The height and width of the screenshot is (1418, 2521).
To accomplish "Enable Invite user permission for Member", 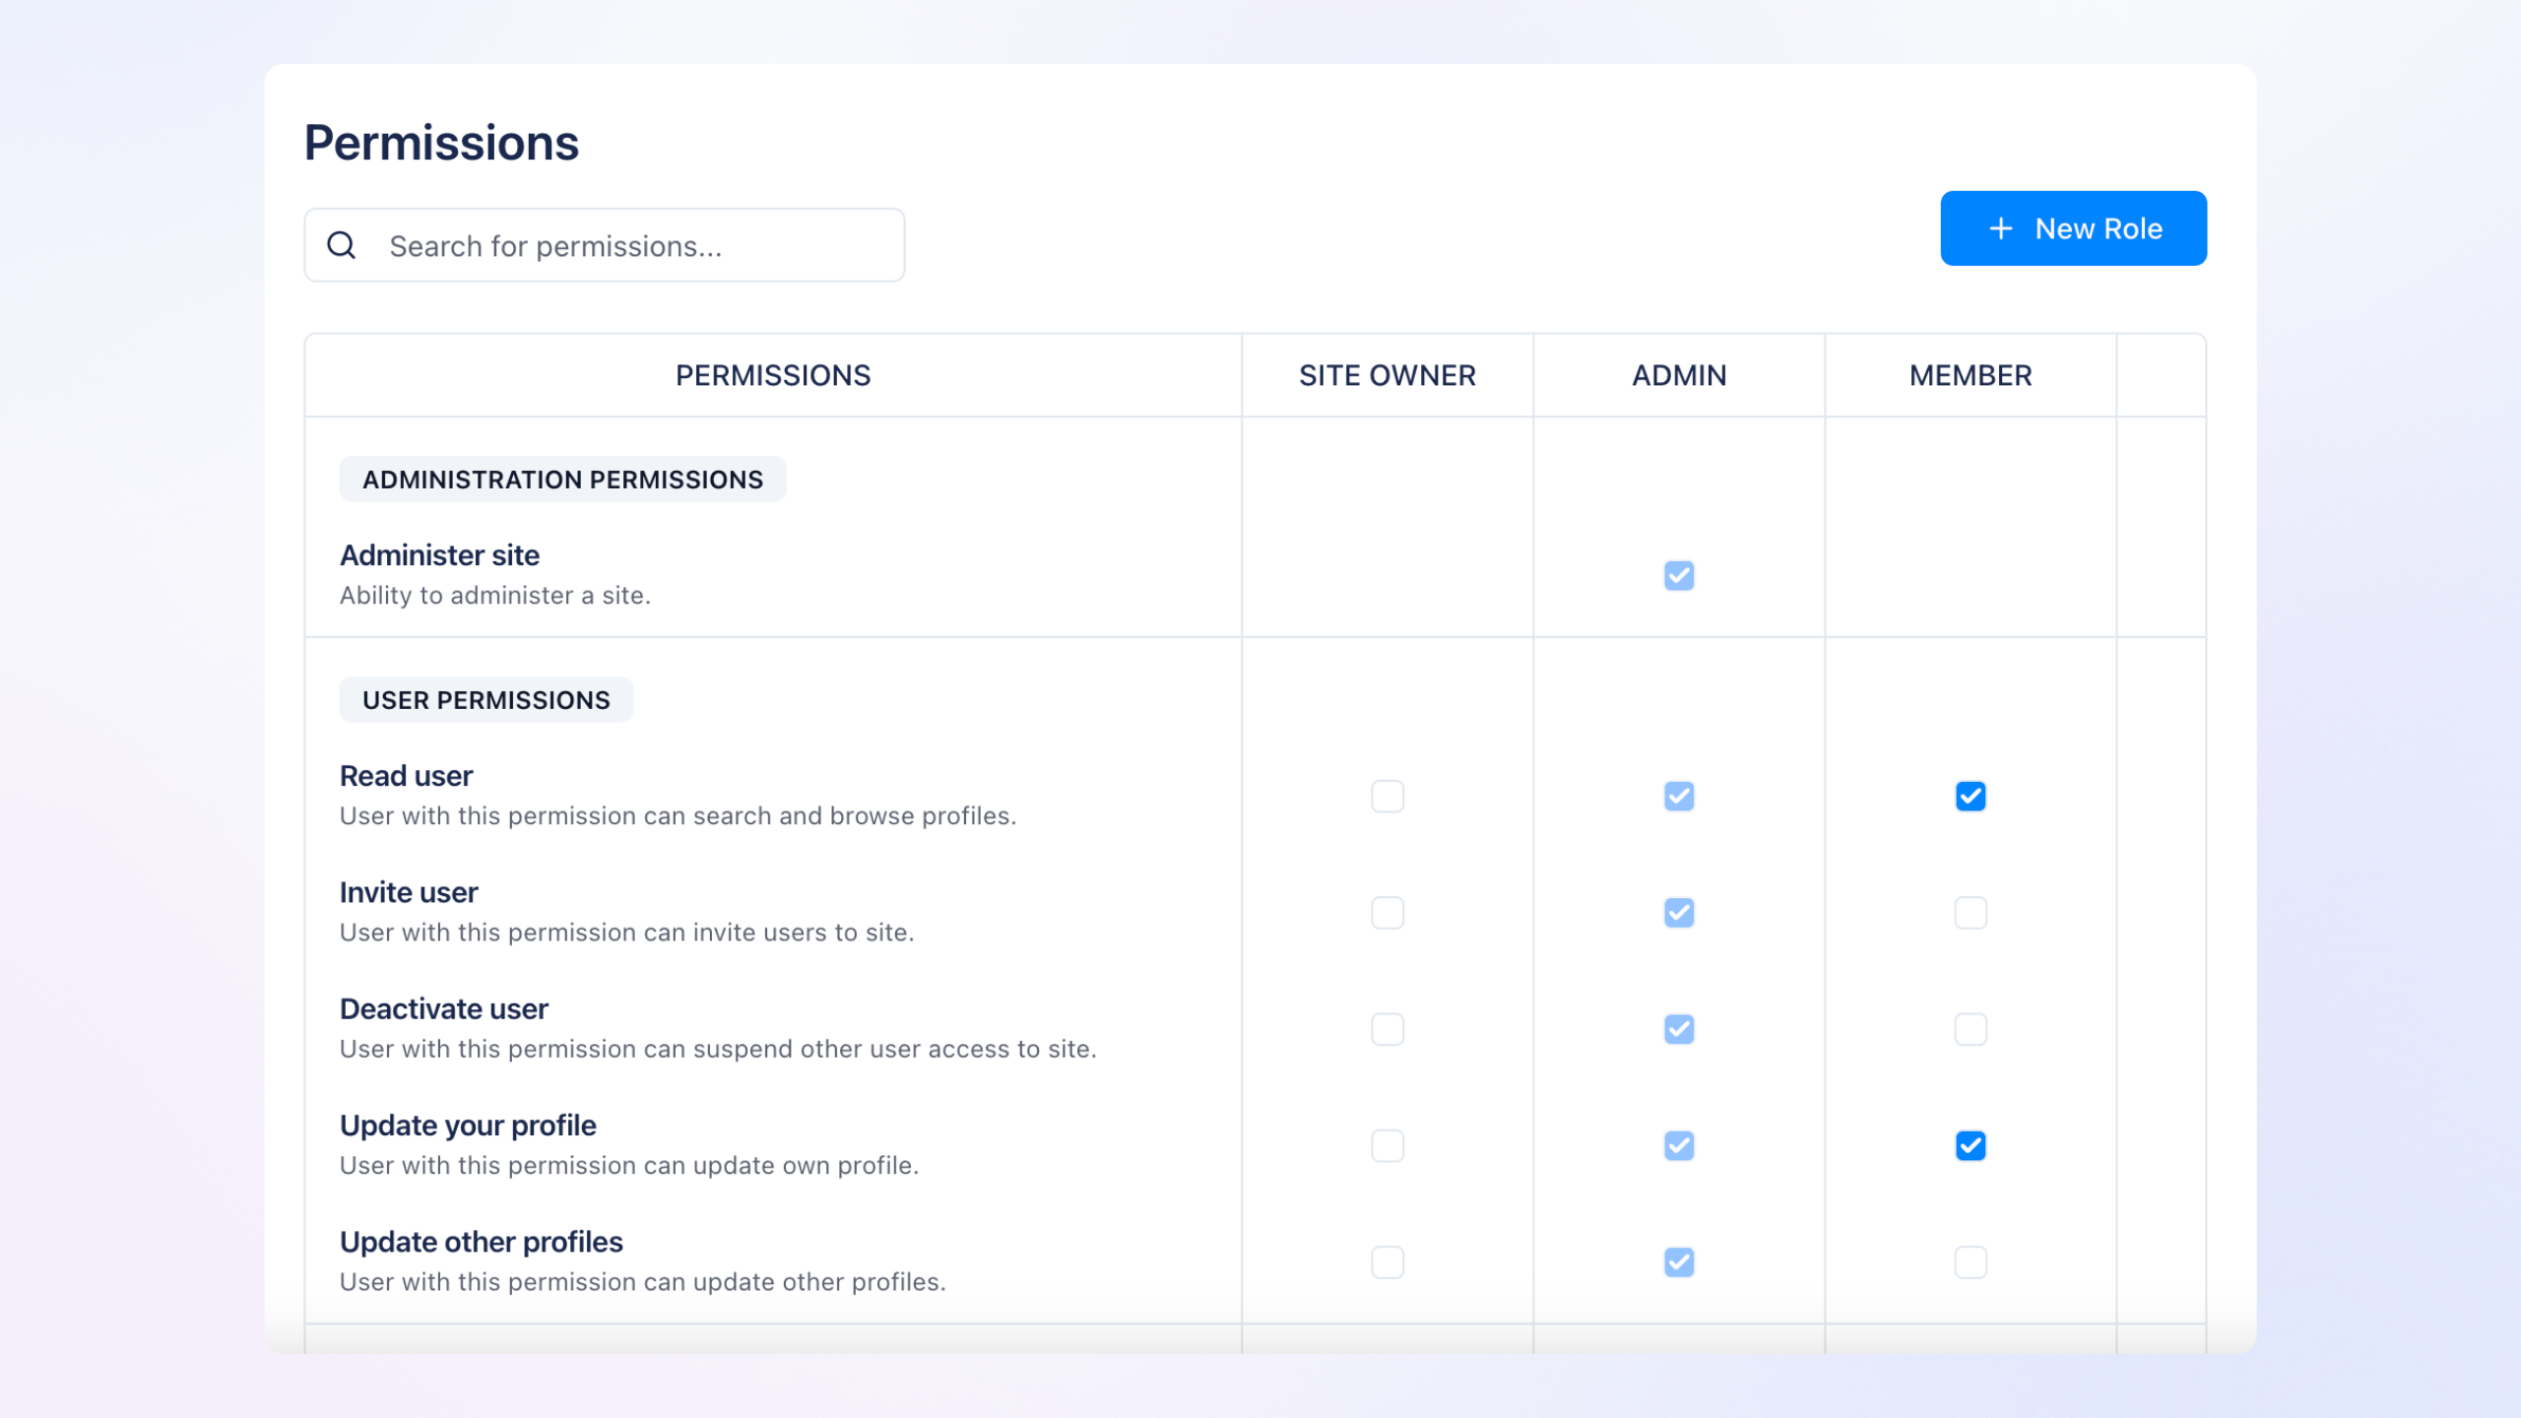I will pos(1970,913).
